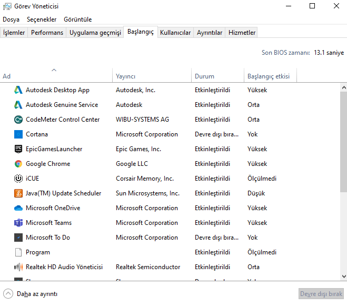Select the iCUE startup icon
Viewport: 347px width, 306px height.
18,179
